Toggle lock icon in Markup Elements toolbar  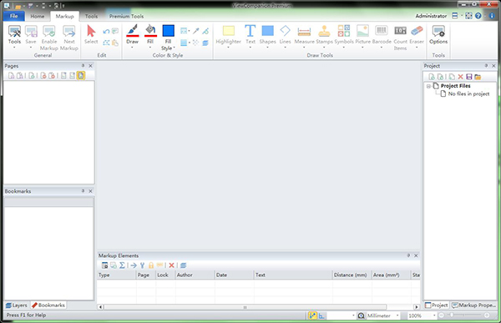point(151,265)
